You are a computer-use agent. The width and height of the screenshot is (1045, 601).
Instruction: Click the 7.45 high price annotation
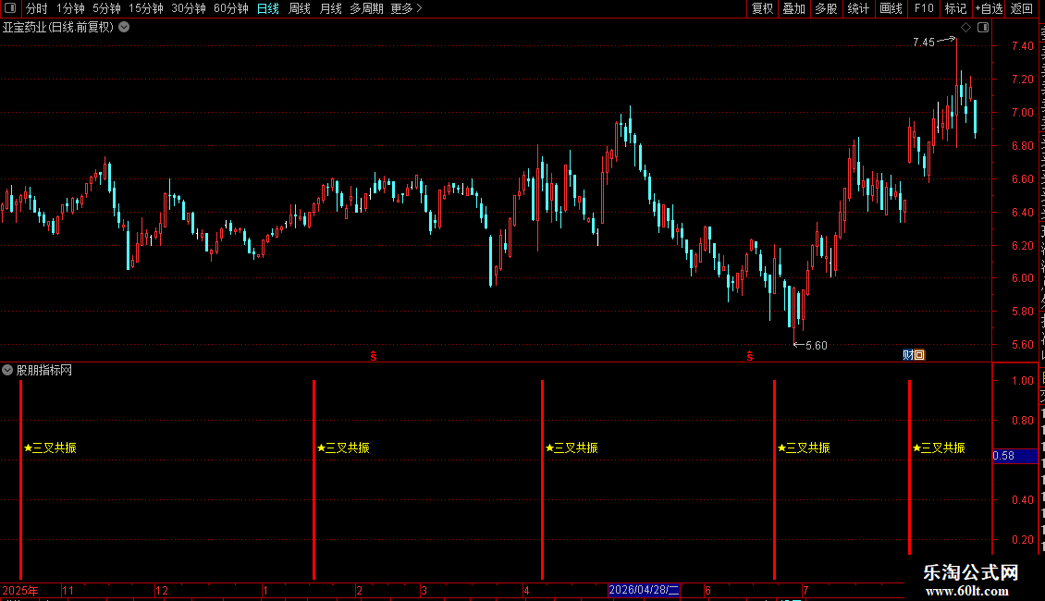click(924, 43)
